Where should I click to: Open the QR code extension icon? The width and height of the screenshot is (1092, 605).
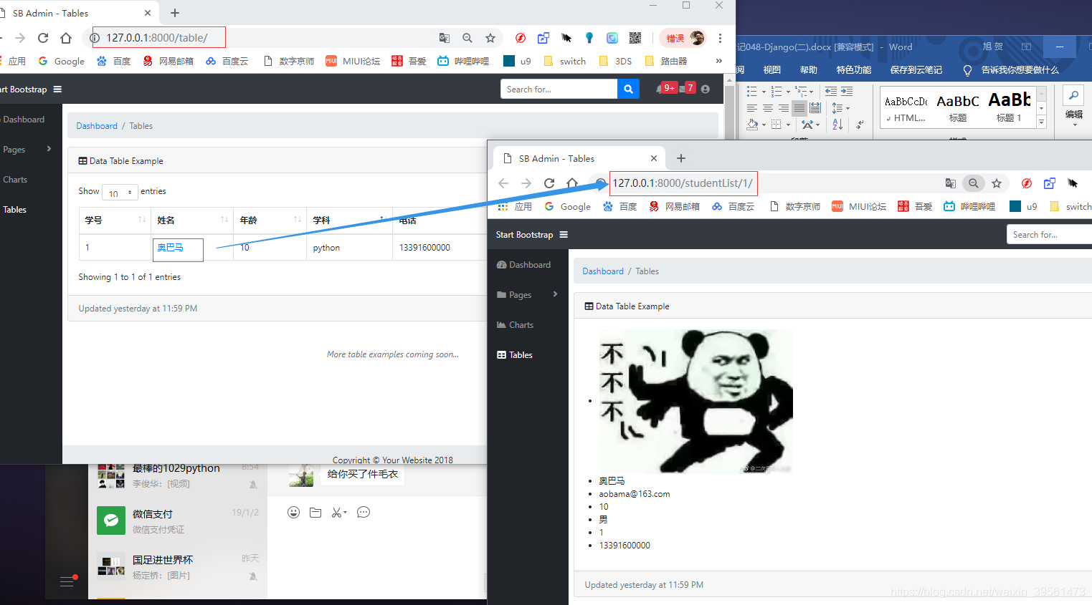[635, 38]
